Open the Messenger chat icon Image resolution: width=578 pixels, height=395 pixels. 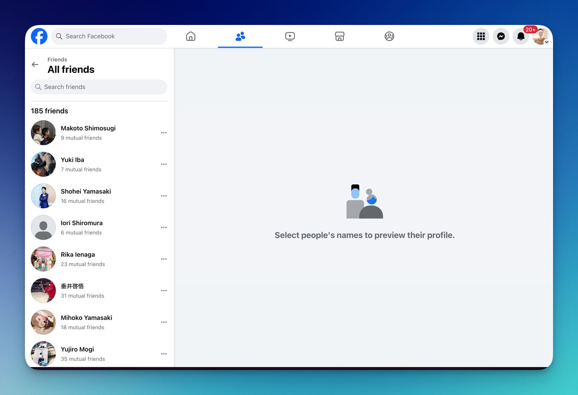[x=501, y=36]
